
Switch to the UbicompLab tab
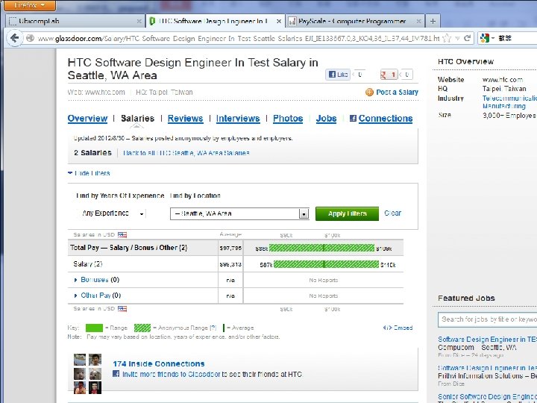75,21
